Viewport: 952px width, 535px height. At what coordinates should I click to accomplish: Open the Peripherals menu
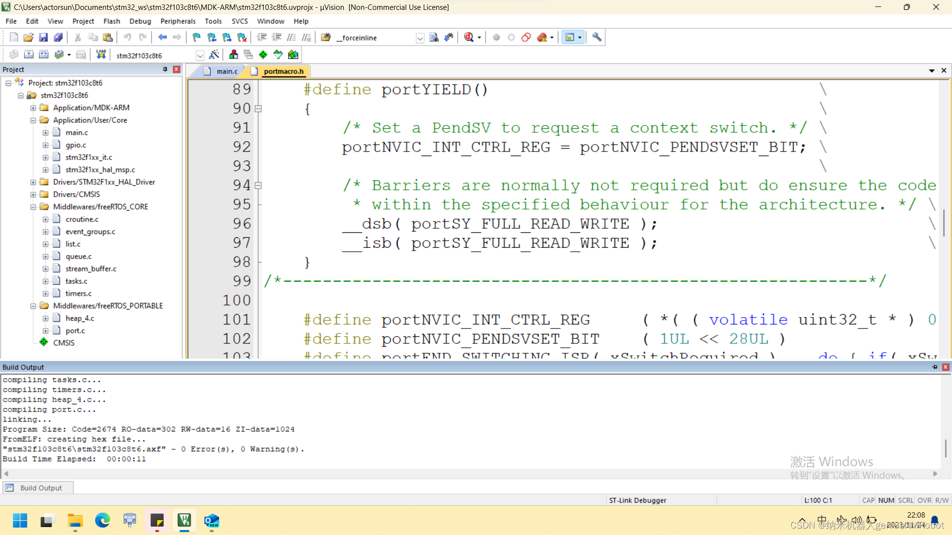(x=178, y=21)
